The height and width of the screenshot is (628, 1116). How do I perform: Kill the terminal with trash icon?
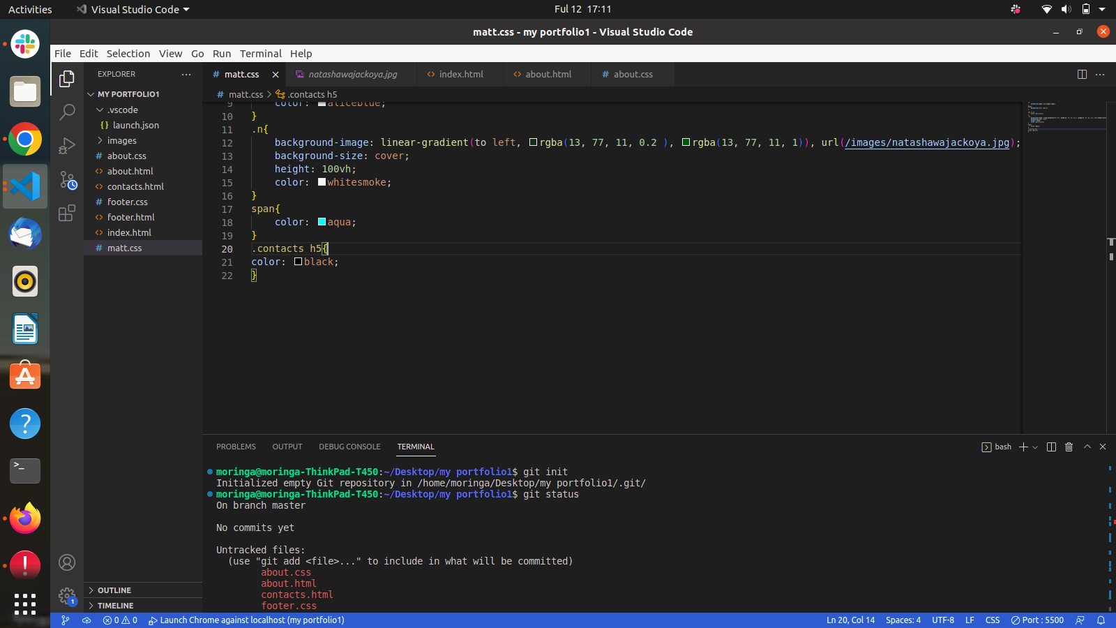coord(1069,447)
